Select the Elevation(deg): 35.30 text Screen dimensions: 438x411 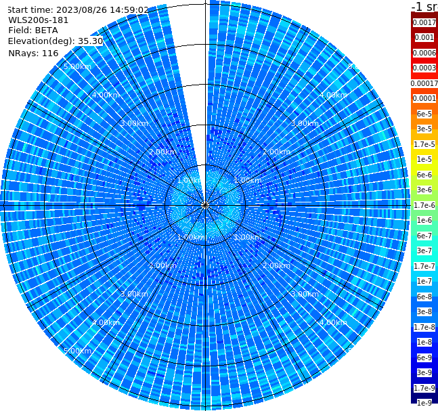56,41
